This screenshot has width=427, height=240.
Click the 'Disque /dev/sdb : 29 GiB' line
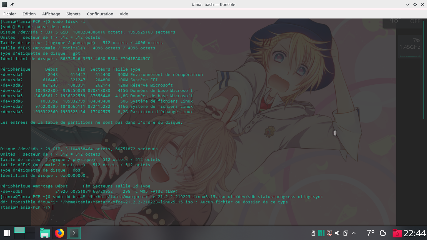pos(79,149)
